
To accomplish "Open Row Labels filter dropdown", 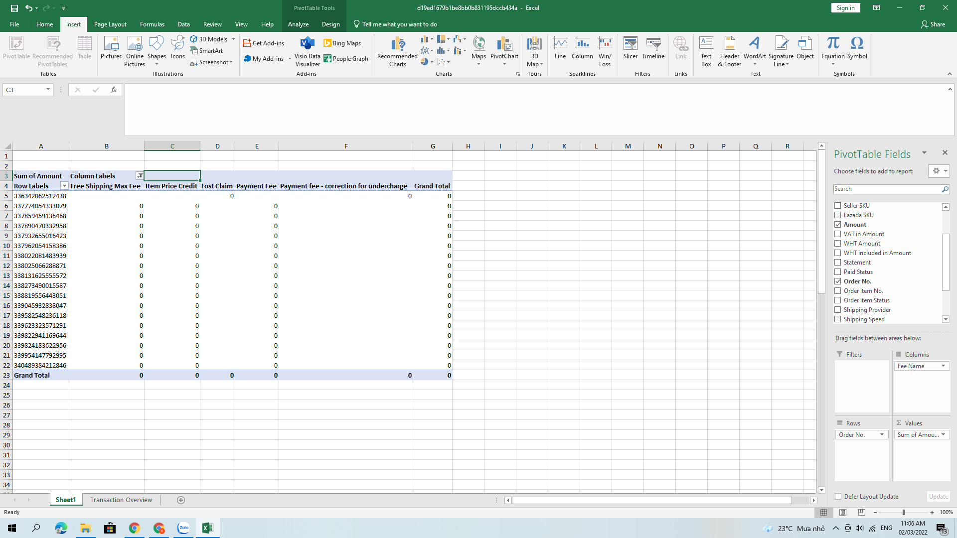I will pos(64,186).
